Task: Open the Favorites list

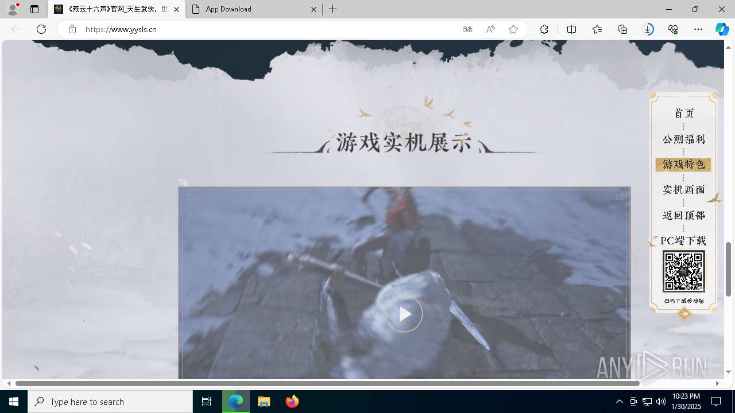Action: [597, 29]
